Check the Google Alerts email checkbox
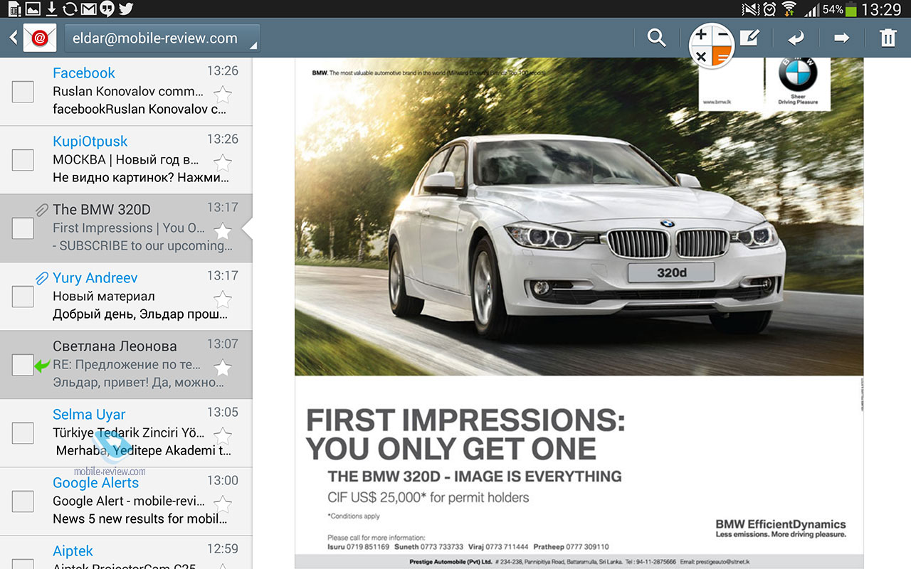Viewport: 911px width, 569px height. coord(23,501)
